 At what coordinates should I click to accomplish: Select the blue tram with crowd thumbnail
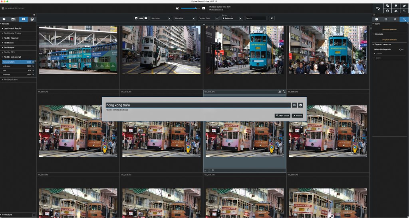[x=328, y=50]
